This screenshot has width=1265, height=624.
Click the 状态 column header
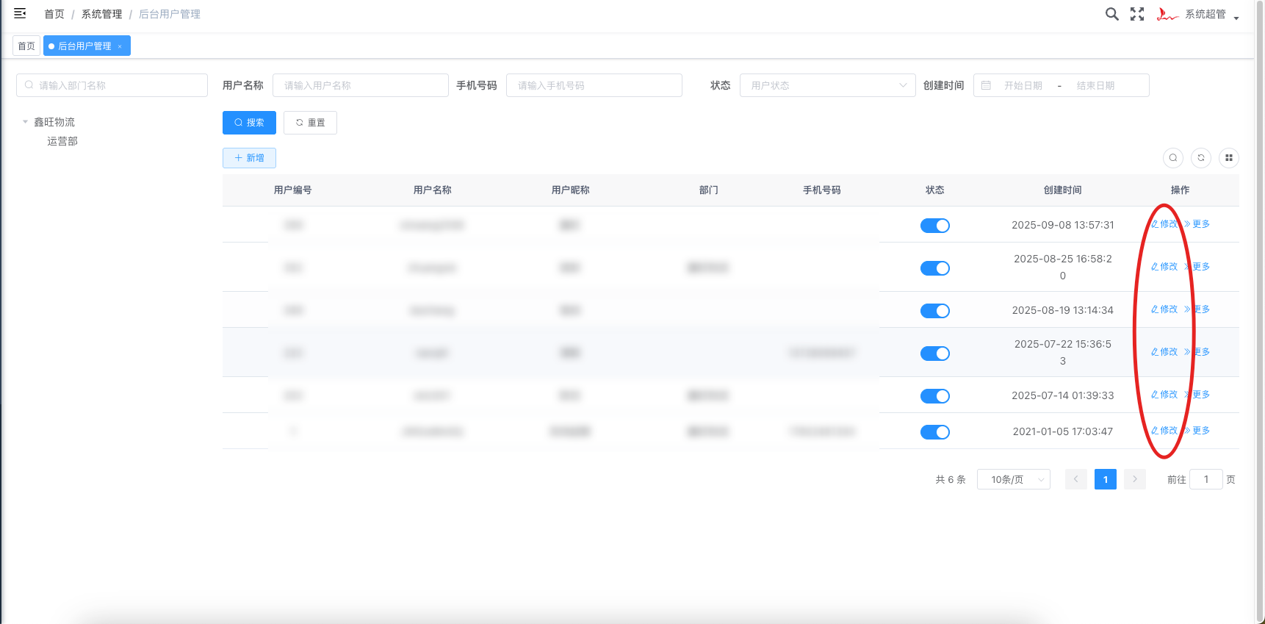(x=935, y=190)
